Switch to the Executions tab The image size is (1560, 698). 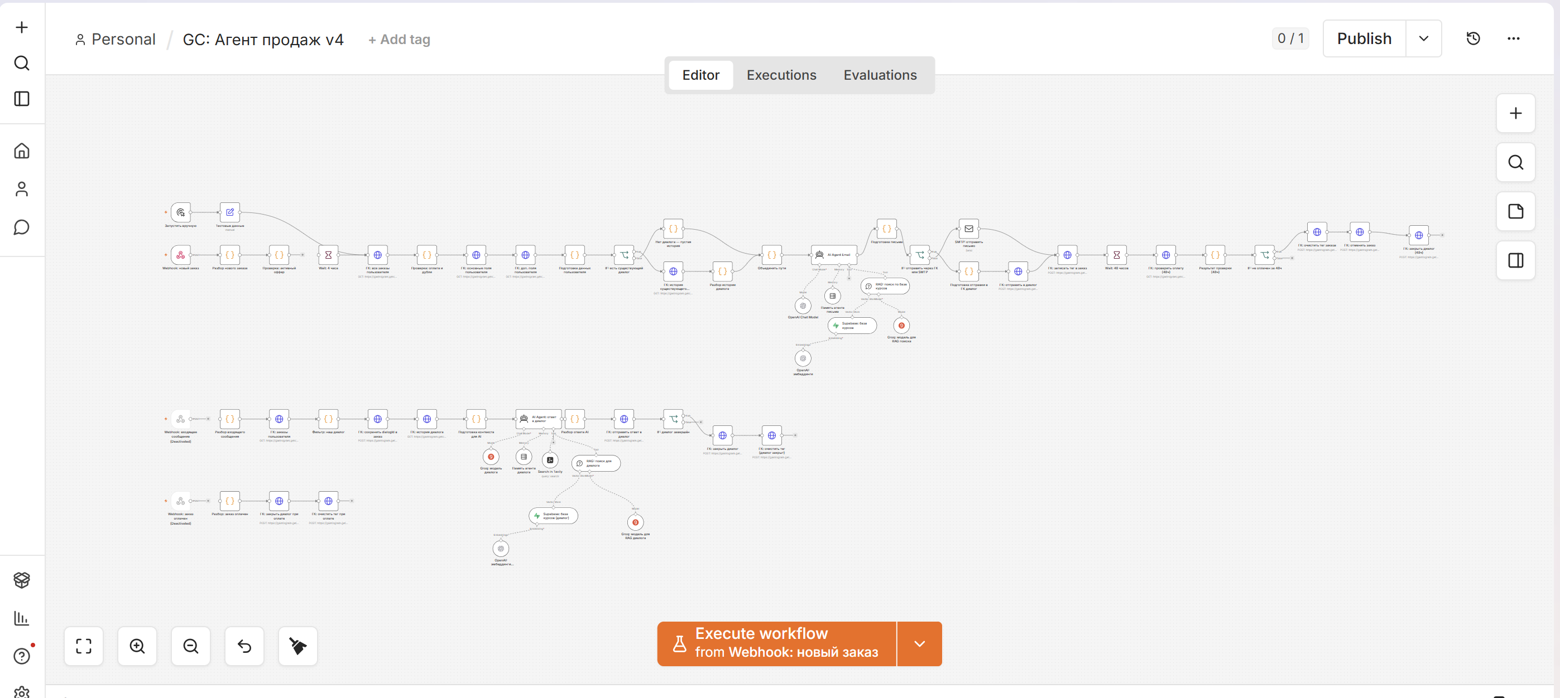[x=781, y=75]
